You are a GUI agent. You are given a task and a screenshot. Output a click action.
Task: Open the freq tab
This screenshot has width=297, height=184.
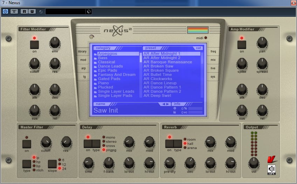[213, 51]
